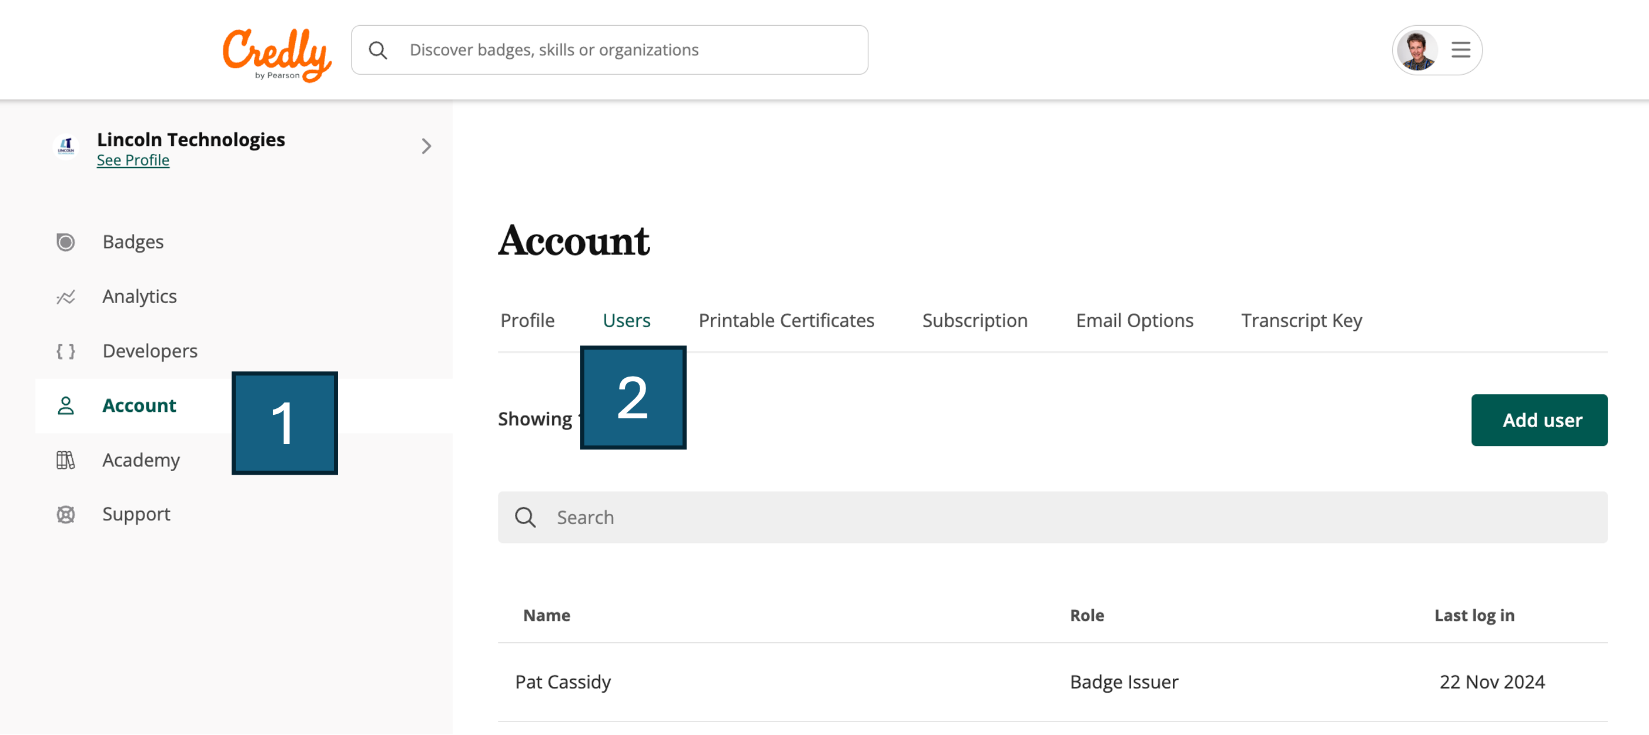Screen dimensions: 1649x735
Task: Open Support in the sidebar
Action: tap(136, 514)
